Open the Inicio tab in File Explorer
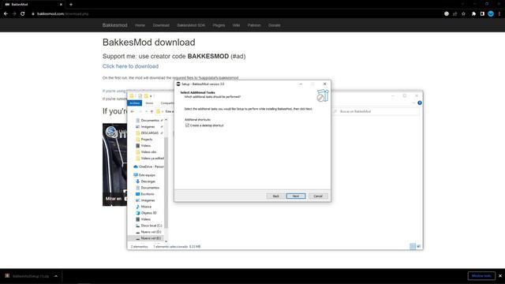Viewport: 505px width, 284px height. (149, 103)
